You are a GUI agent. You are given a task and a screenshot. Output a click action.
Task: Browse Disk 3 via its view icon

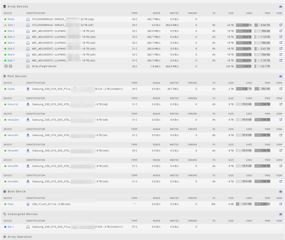click(x=281, y=37)
